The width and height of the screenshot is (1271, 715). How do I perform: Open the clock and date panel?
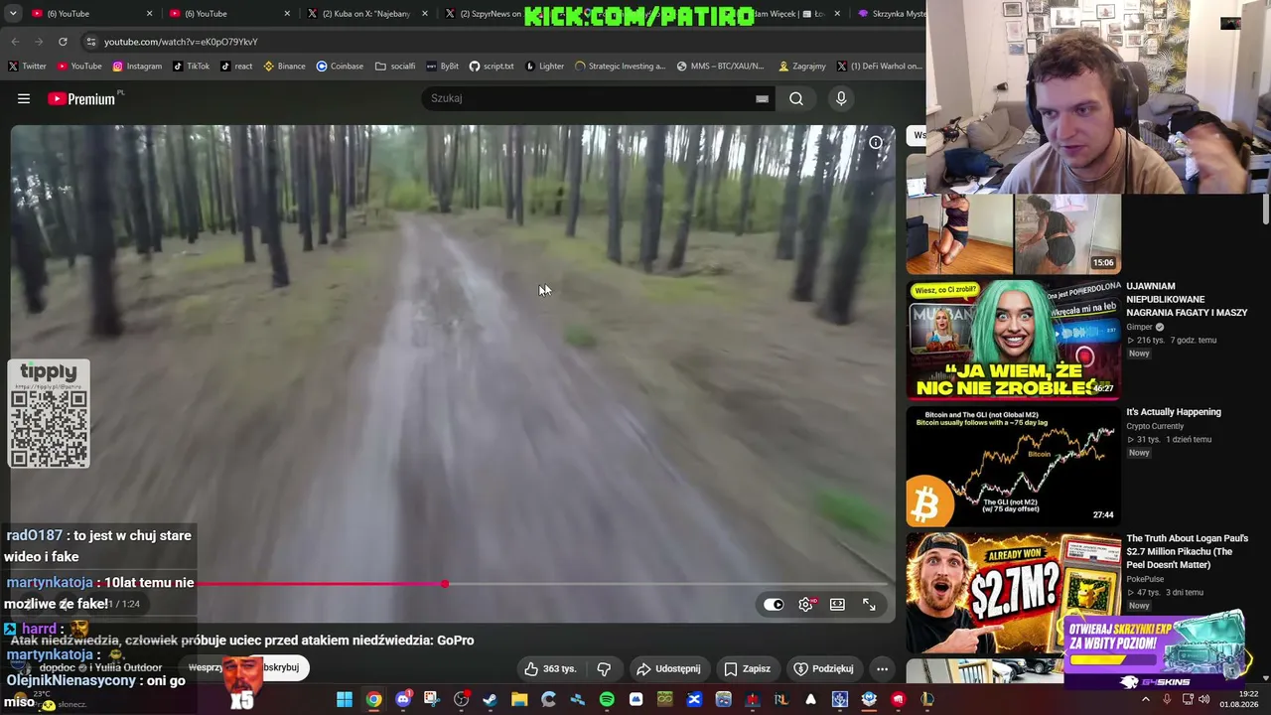tap(1238, 699)
